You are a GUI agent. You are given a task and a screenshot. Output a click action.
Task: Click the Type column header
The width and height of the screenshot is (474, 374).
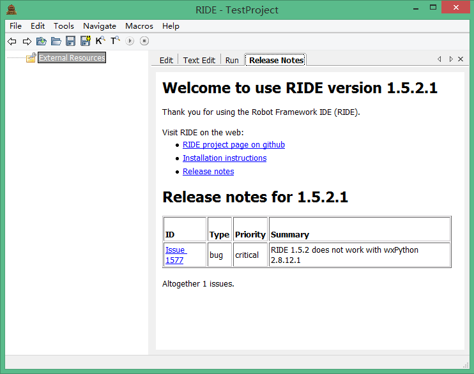tap(220, 229)
